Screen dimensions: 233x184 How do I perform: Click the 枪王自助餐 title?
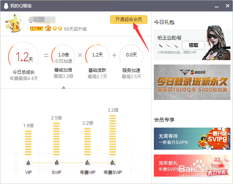pos(169,38)
